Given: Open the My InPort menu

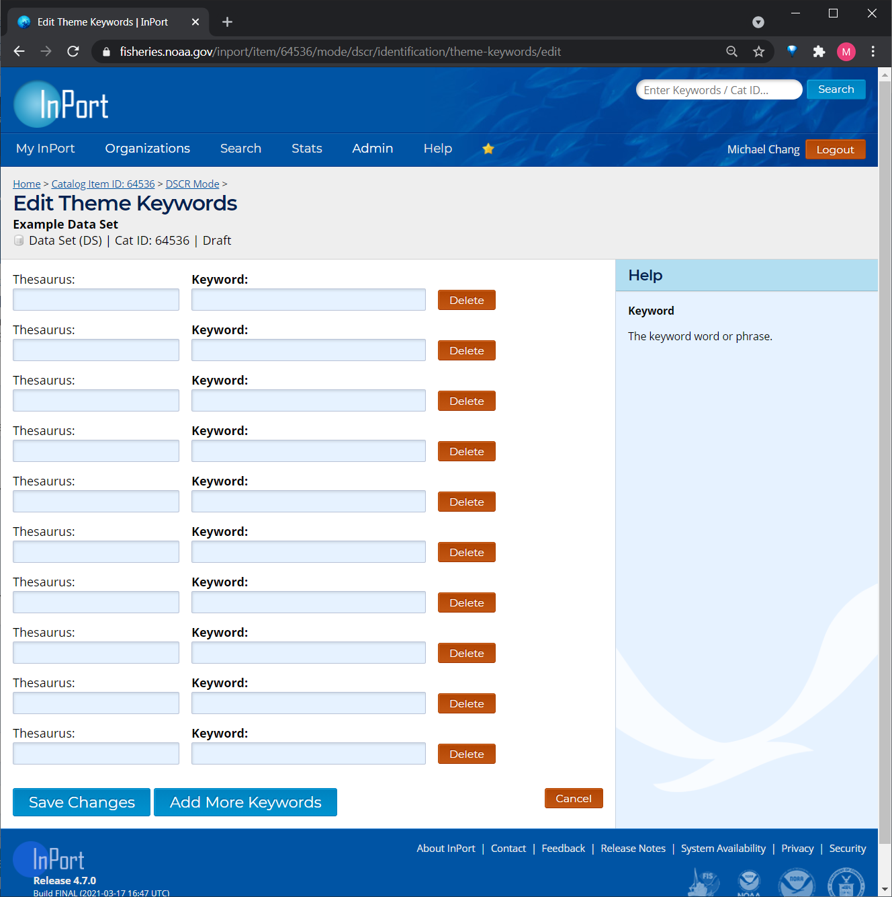Looking at the screenshot, I should (x=46, y=149).
